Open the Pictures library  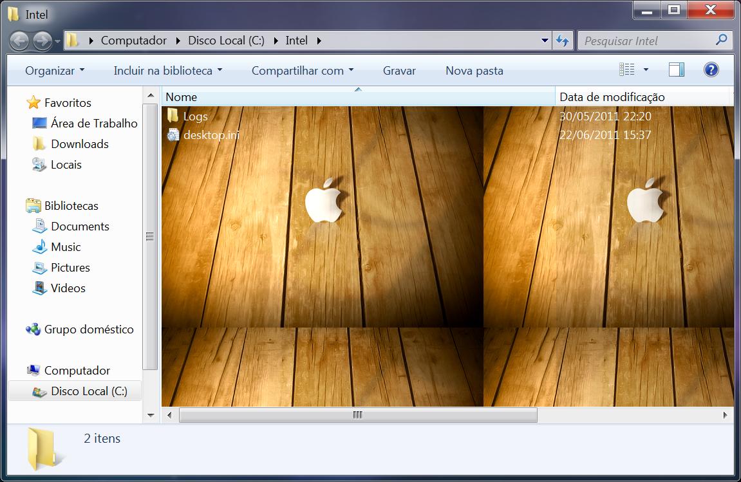coord(70,268)
